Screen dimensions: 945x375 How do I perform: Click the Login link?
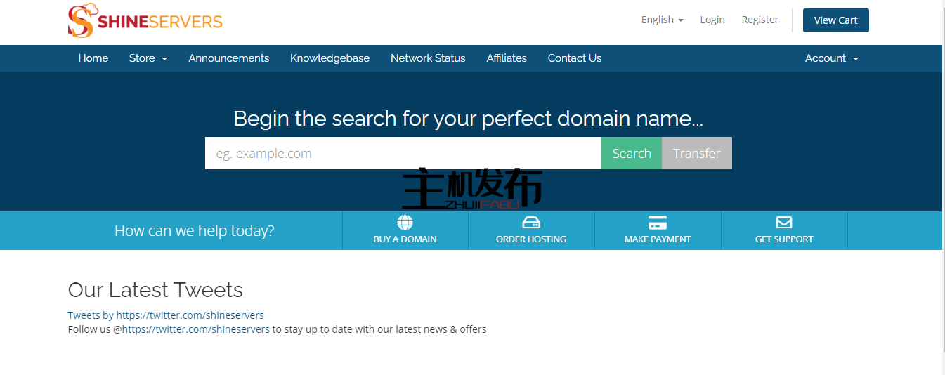(x=712, y=20)
